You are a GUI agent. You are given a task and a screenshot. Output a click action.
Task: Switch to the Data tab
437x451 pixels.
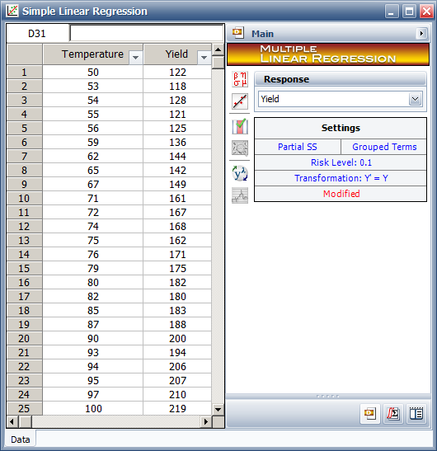point(20,439)
